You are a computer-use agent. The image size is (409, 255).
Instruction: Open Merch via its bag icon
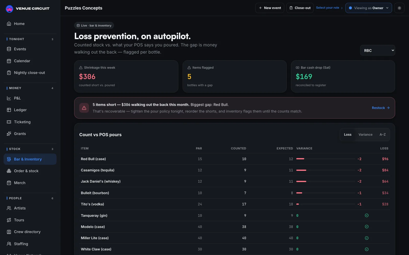[9, 183]
